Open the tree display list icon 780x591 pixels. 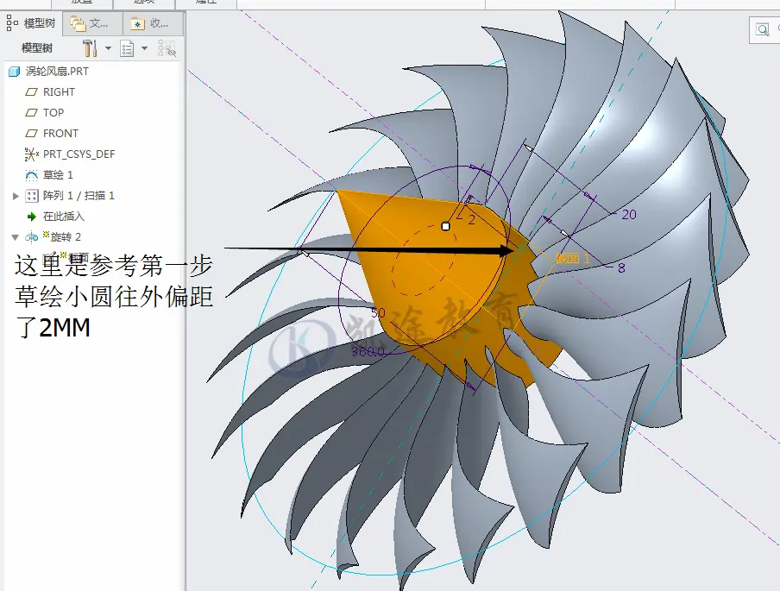(127, 49)
